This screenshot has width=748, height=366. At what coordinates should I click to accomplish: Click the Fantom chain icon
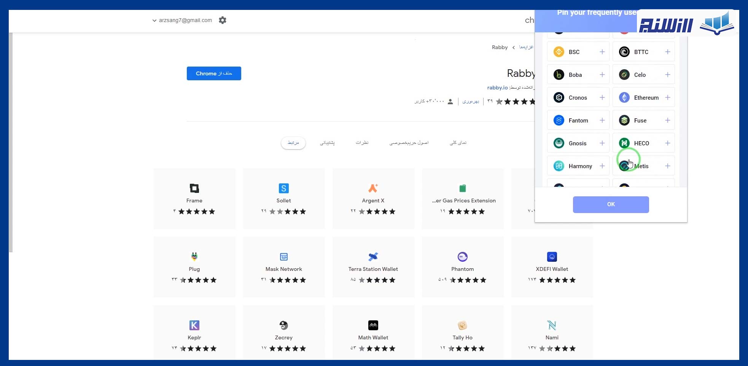(559, 120)
